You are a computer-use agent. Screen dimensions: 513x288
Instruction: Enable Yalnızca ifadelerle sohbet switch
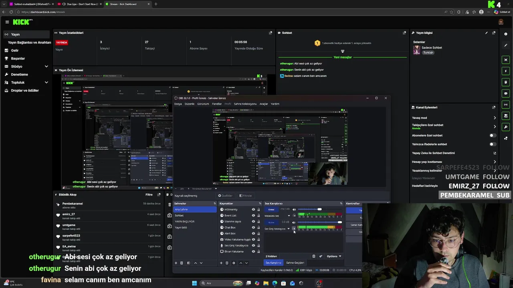tap(493, 144)
